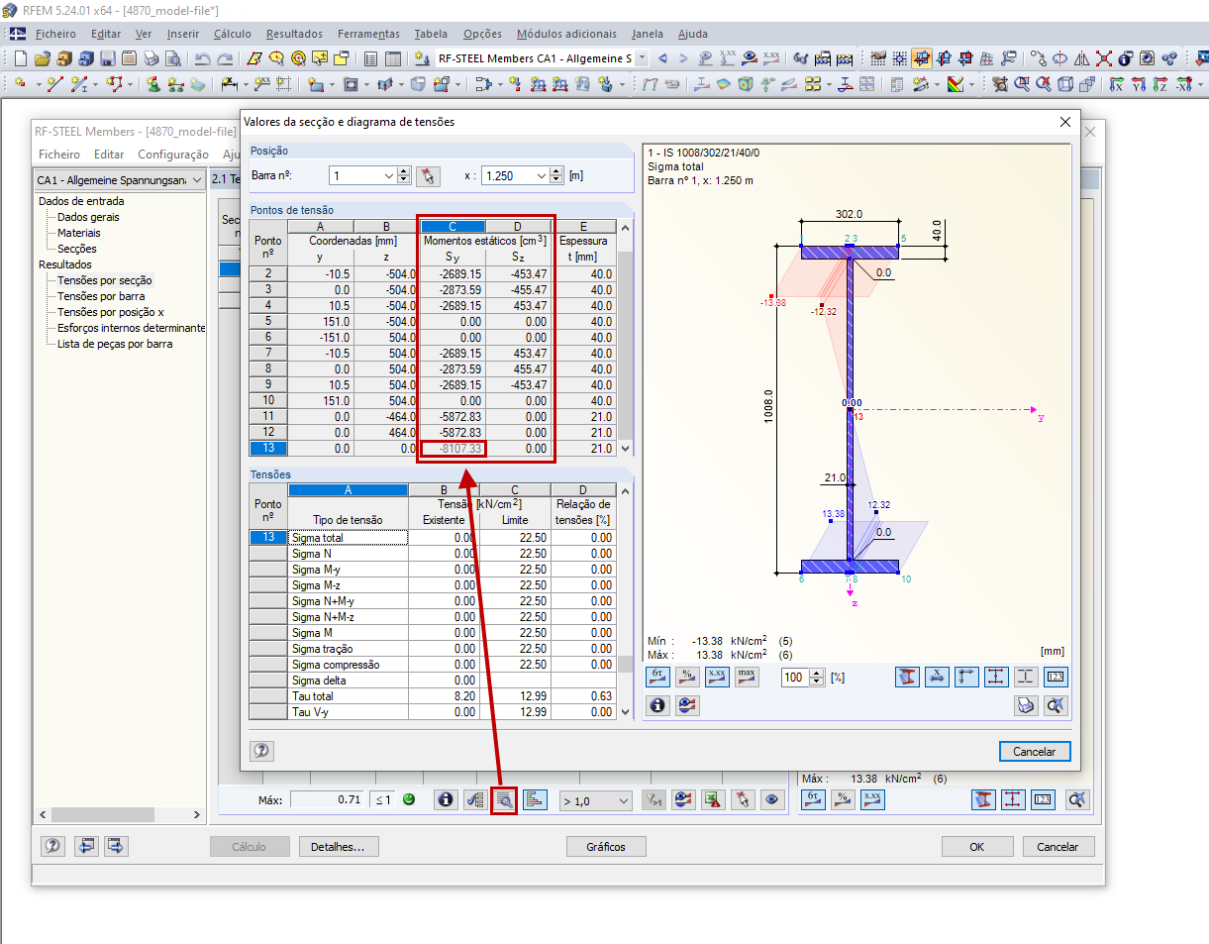Select 'Materiais' tree item
The width and height of the screenshot is (1209, 944).
click(x=78, y=233)
